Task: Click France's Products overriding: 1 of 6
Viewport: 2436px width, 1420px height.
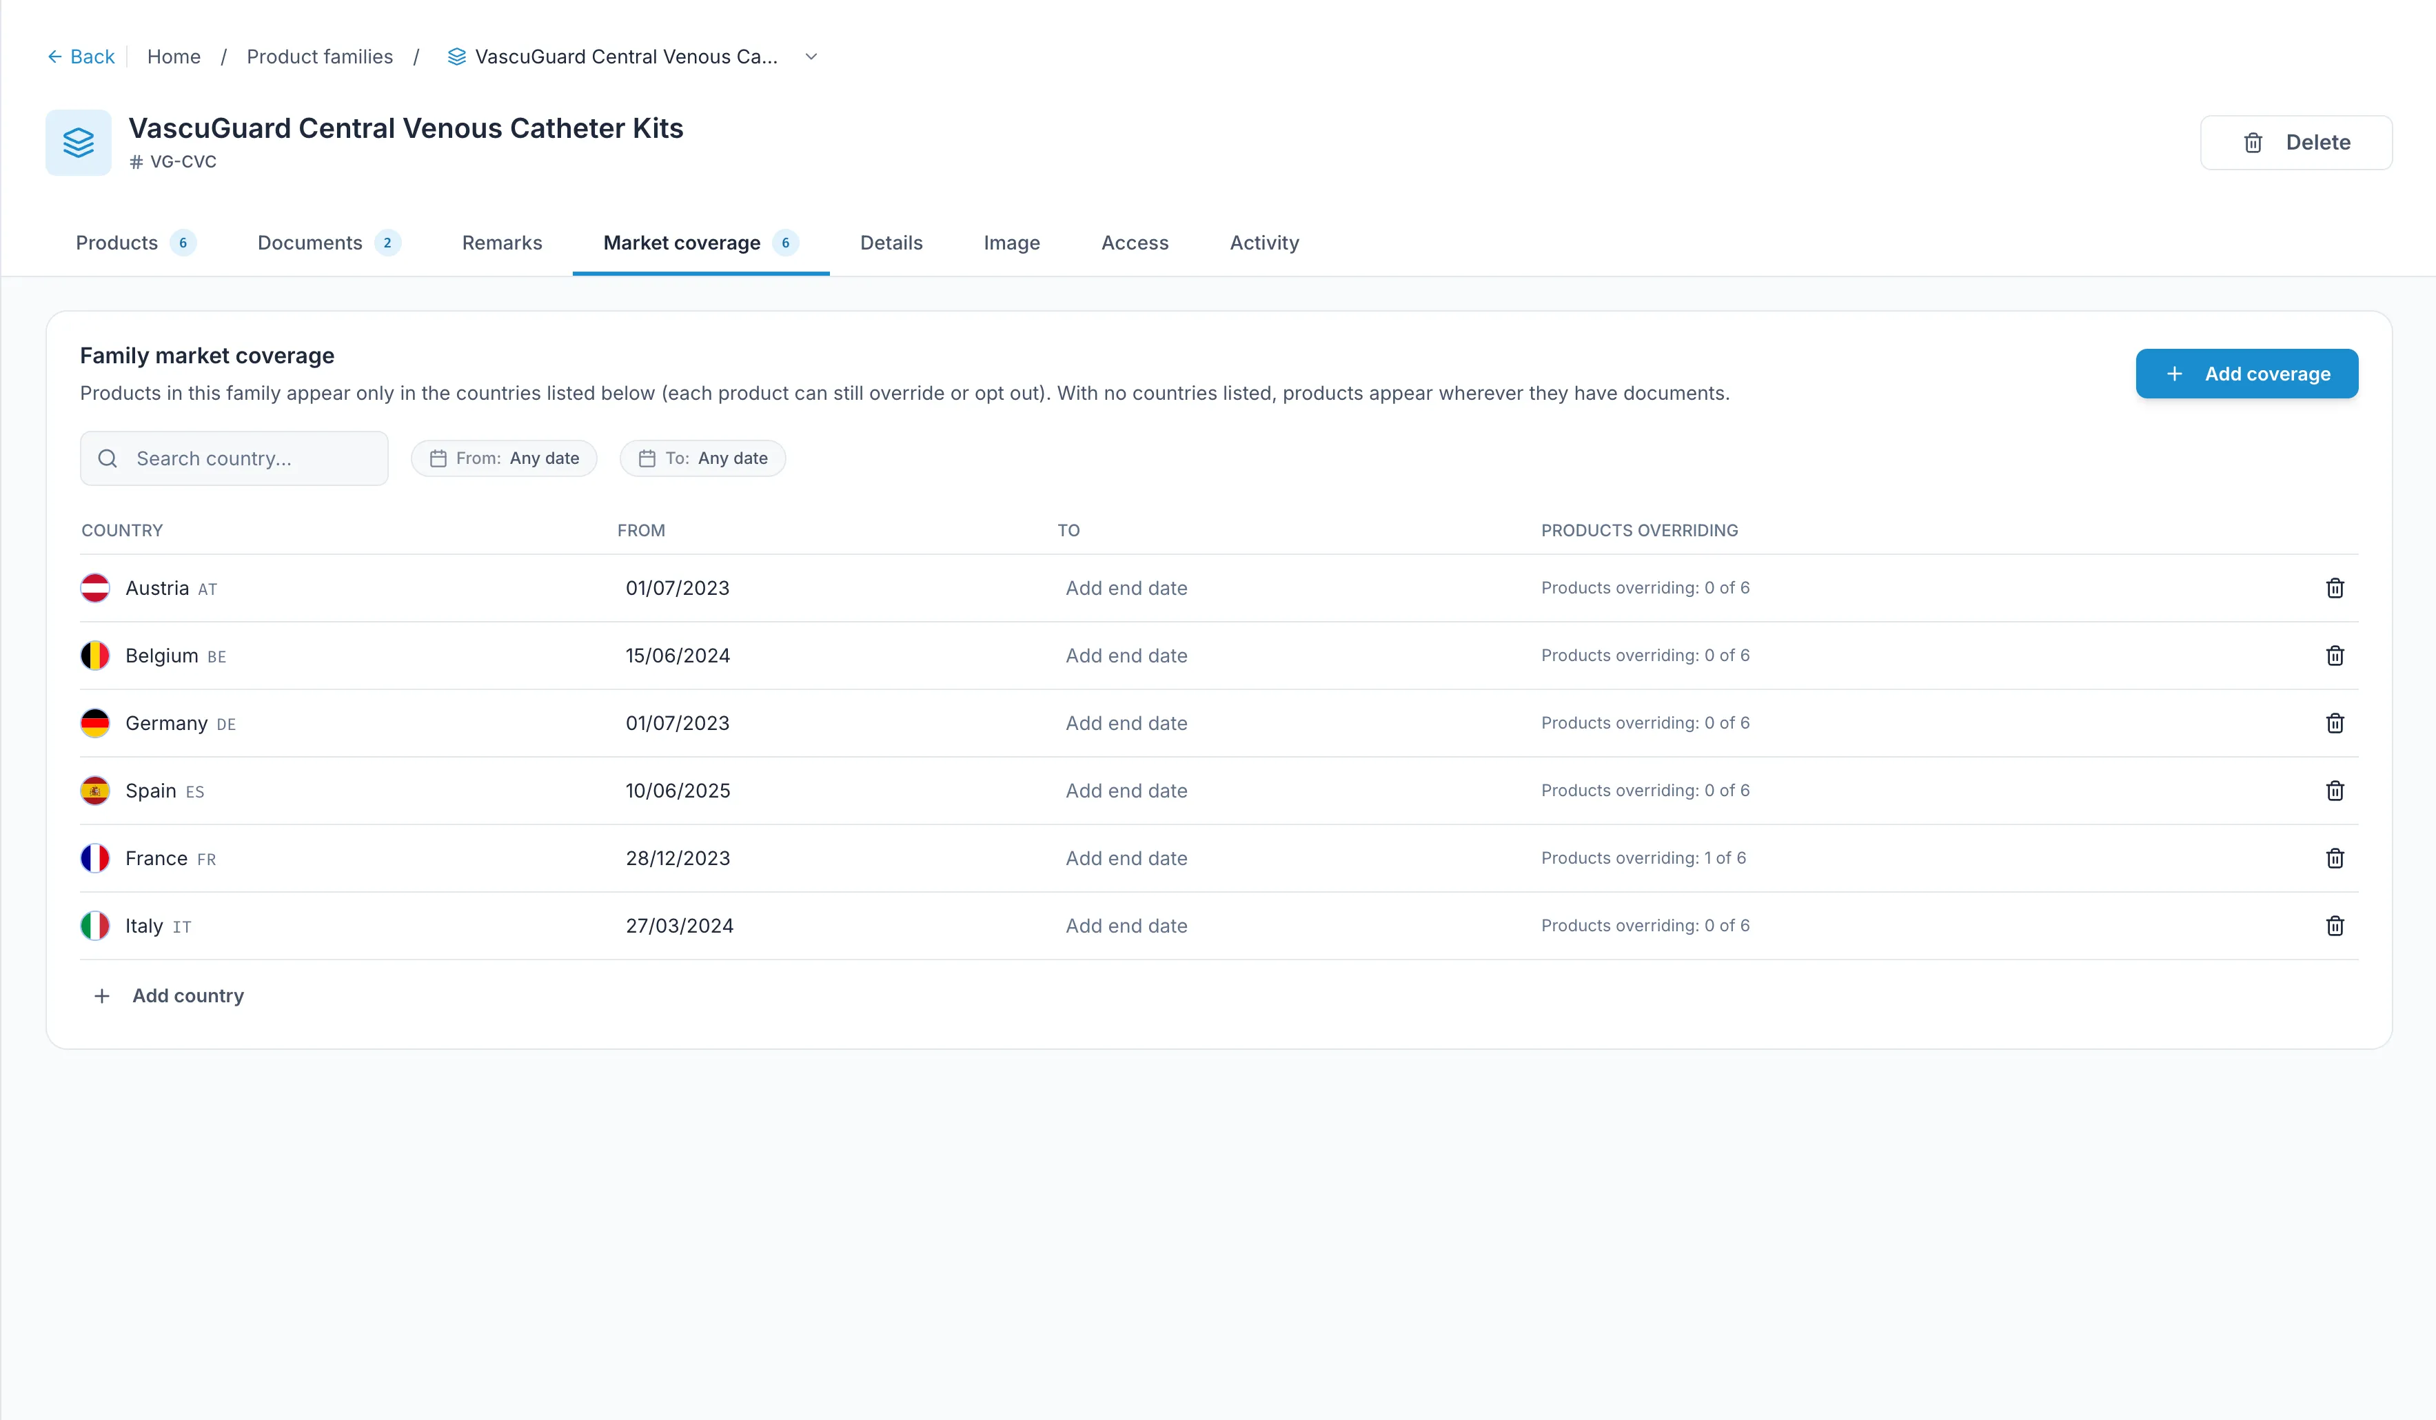Action: (x=1643, y=858)
